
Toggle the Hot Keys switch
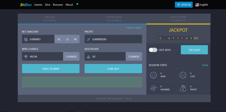click(153, 50)
